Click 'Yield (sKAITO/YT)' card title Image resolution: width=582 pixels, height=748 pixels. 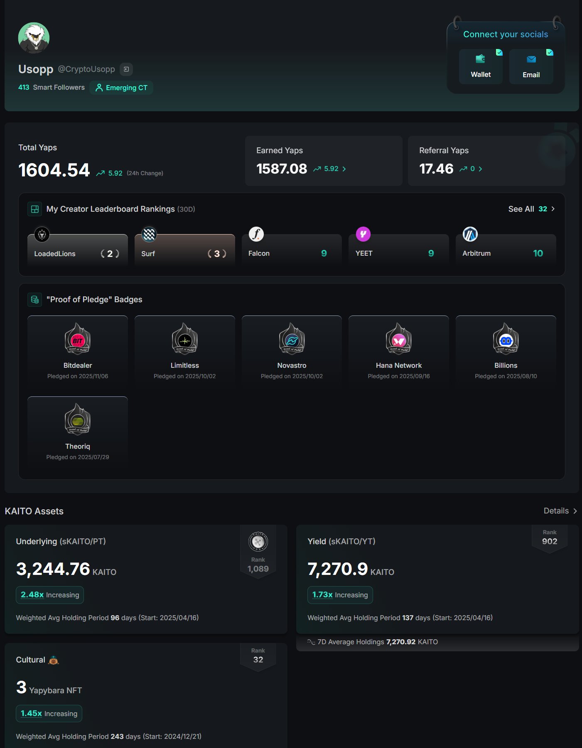click(x=341, y=541)
